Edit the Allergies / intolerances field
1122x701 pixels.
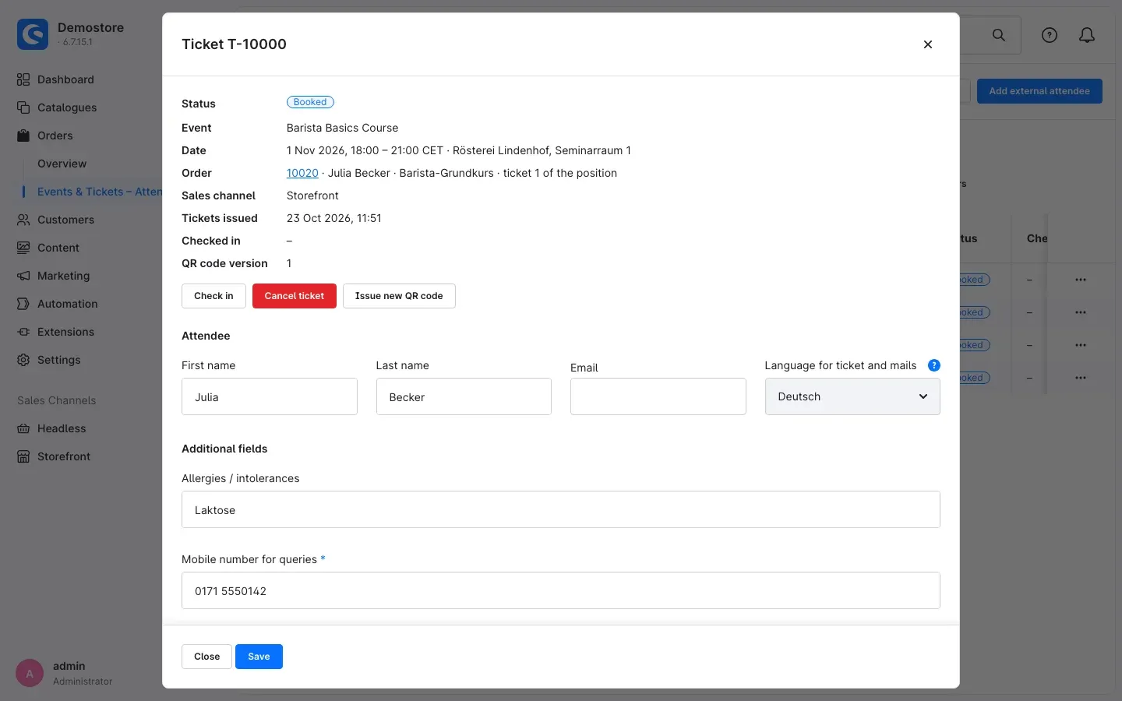[x=561, y=509]
